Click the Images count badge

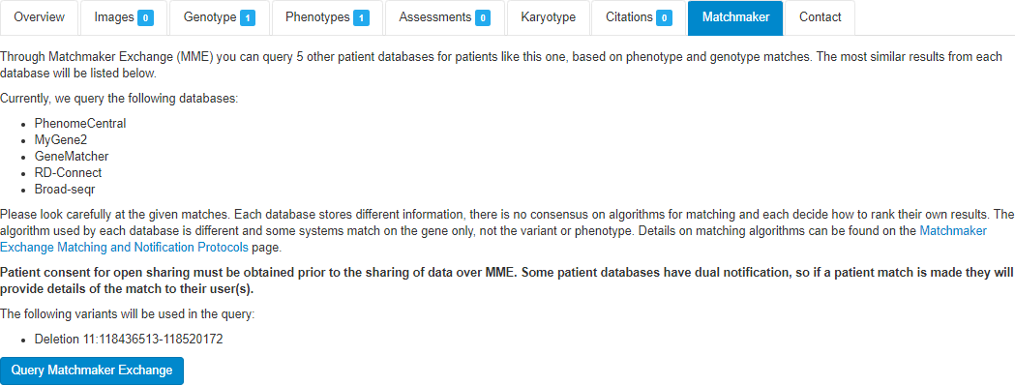click(145, 18)
